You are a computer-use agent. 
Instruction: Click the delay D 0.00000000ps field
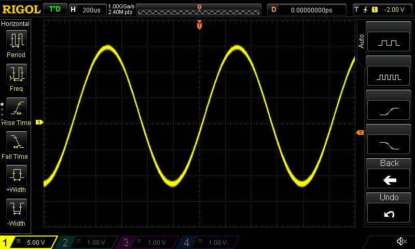(307, 10)
